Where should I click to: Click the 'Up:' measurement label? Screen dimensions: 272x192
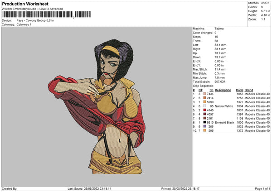(195, 53)
